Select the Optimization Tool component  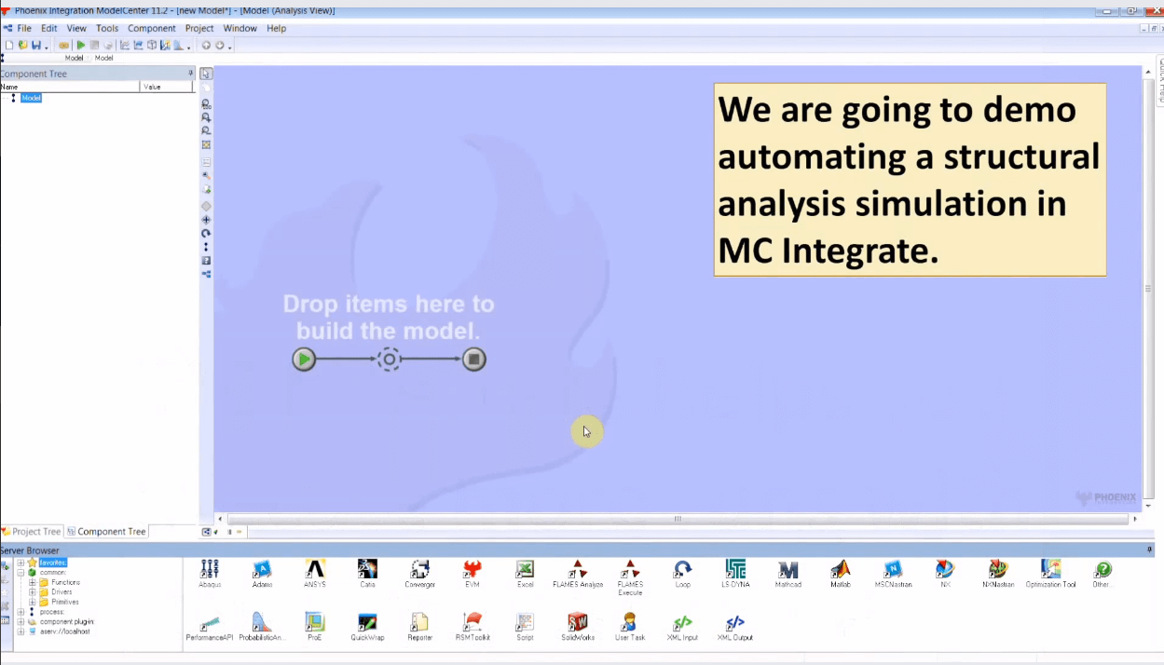click(1051, 568)
